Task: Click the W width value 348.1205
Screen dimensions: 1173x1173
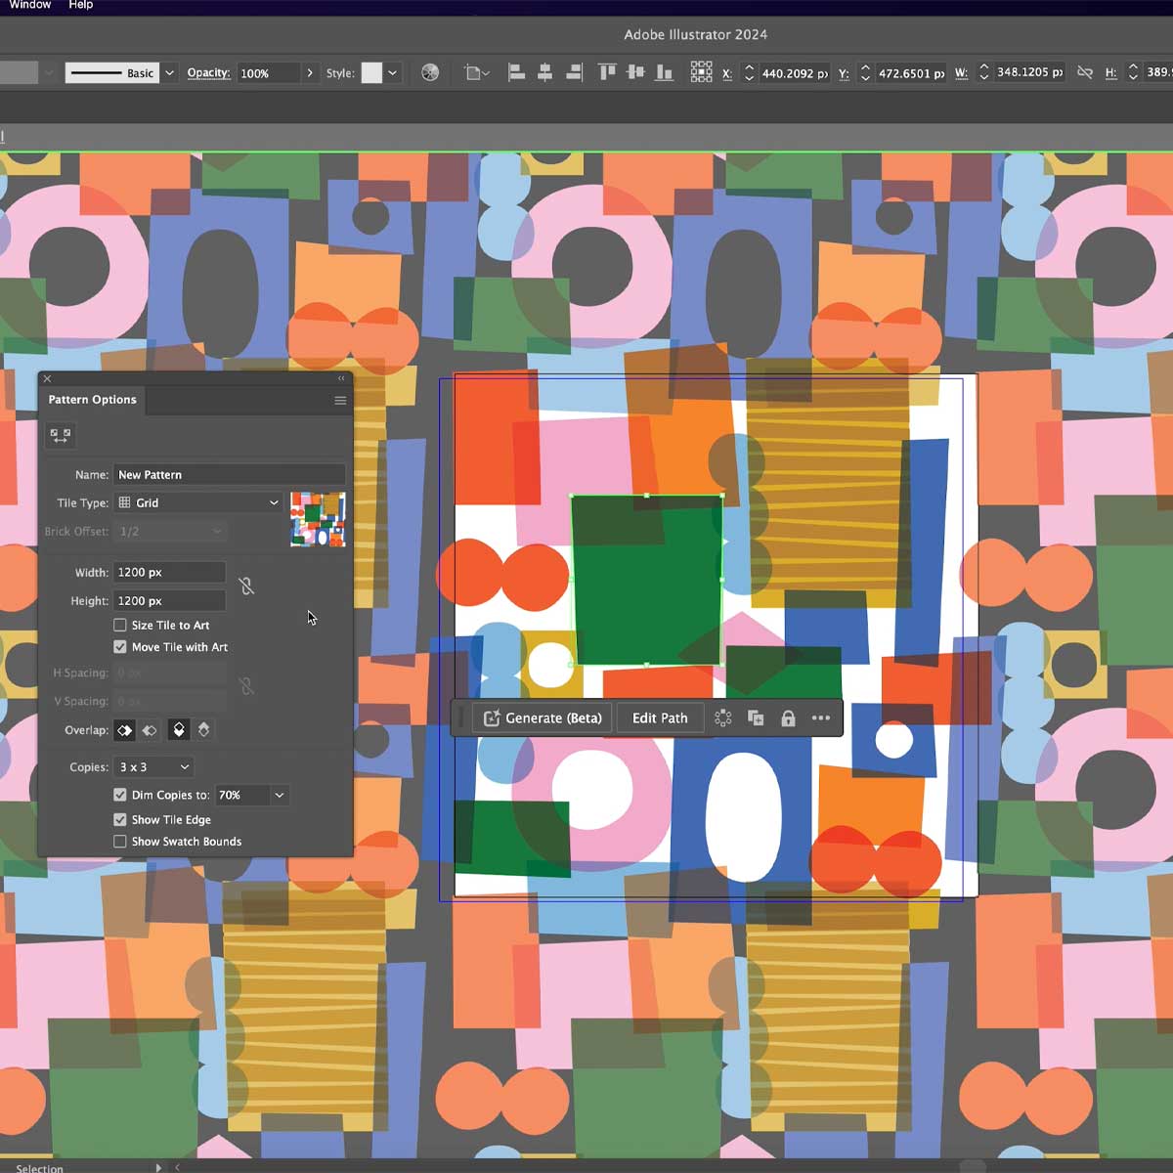Action: (1028, 72)
